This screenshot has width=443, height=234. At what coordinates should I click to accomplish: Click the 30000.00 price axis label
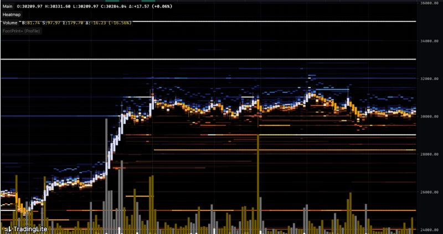tap(429, 116)
